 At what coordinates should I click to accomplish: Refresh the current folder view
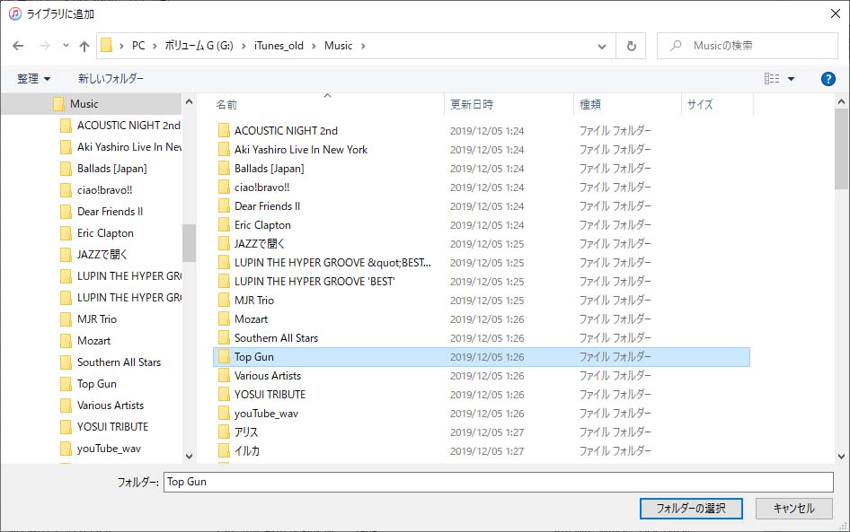point(632,46)
